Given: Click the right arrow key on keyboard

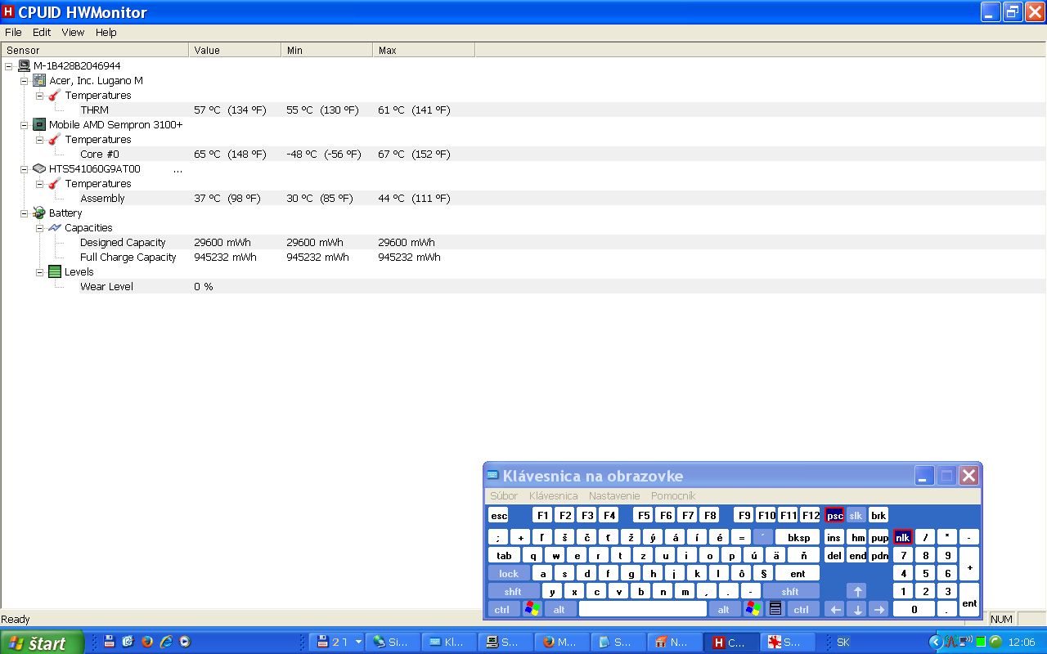Looking at the screenshot, I should click(x=878, y=609).
